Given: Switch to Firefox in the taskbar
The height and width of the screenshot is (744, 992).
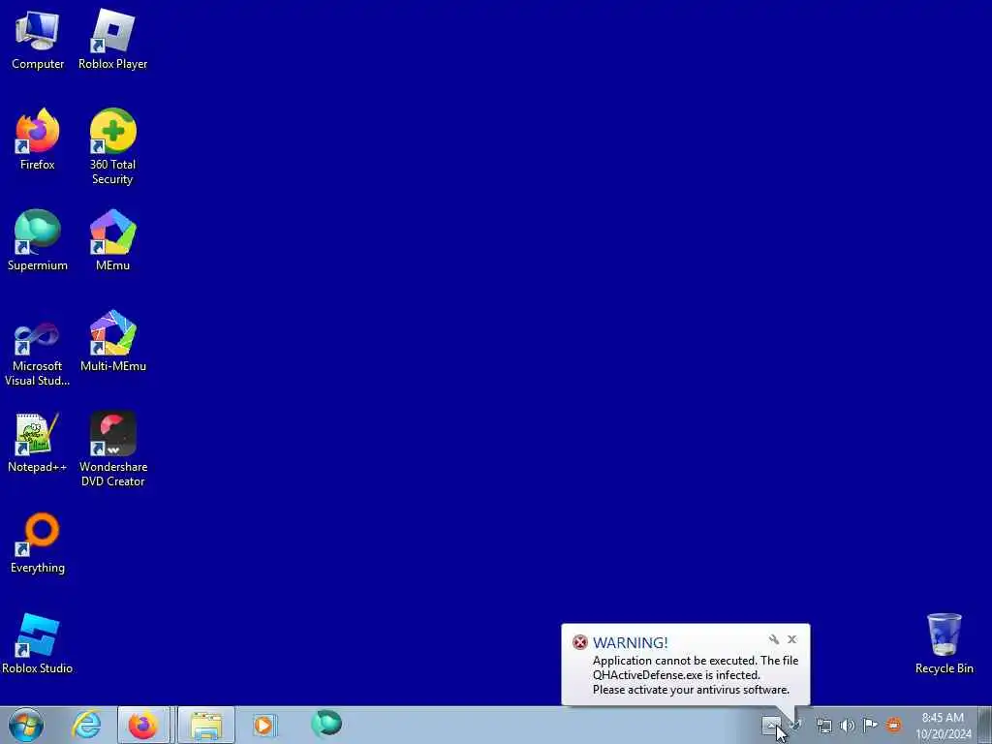Looking at the screenshot, I should [x=143, y=725].
